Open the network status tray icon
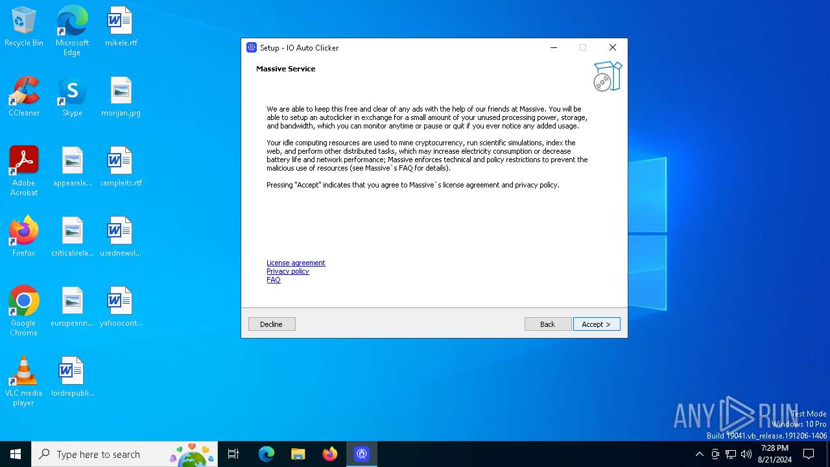Viewport: 830px width, 467px height. (x=731, y=454)
